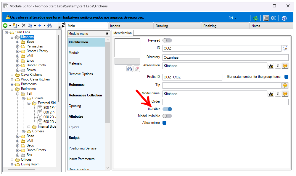This screenshot has height=176, width=296.
Task: Enable the Model invisible toggle
Action: point(167,116)
